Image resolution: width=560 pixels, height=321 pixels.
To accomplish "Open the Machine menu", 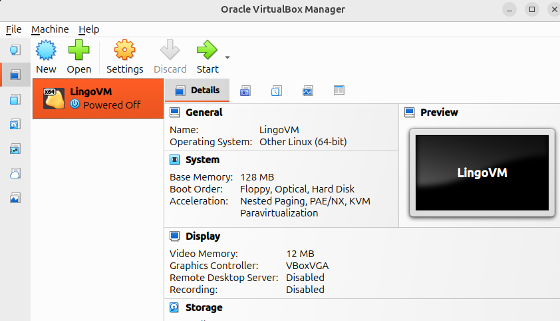I will [50, 29].
